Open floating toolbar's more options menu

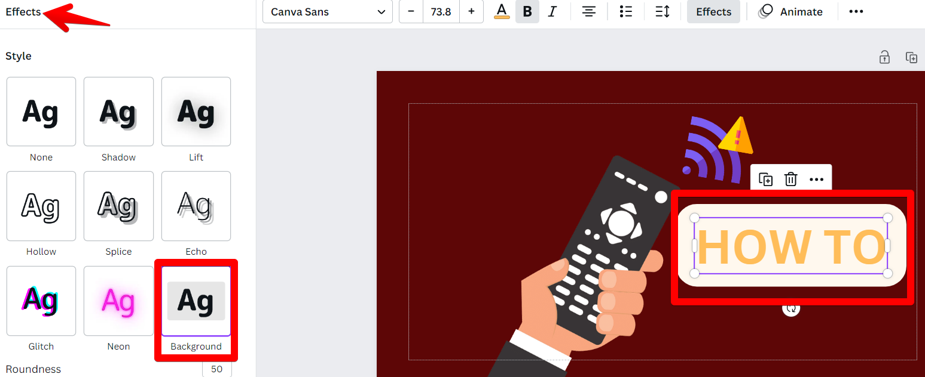point(816,179)
